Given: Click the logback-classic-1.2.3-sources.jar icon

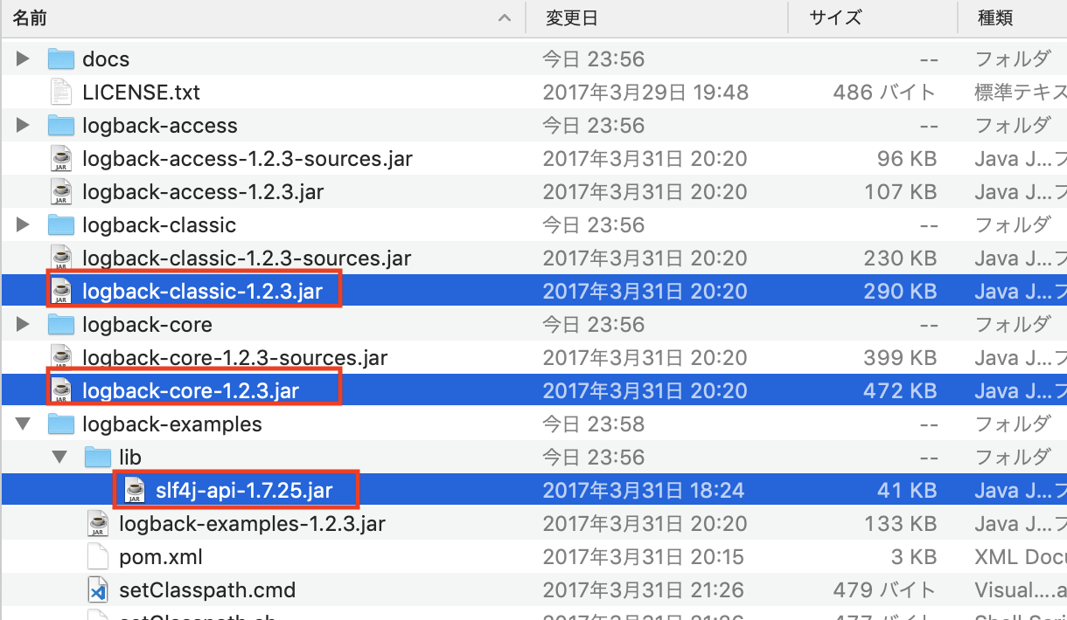Looking at the screenshot, I should coord(60,258).
